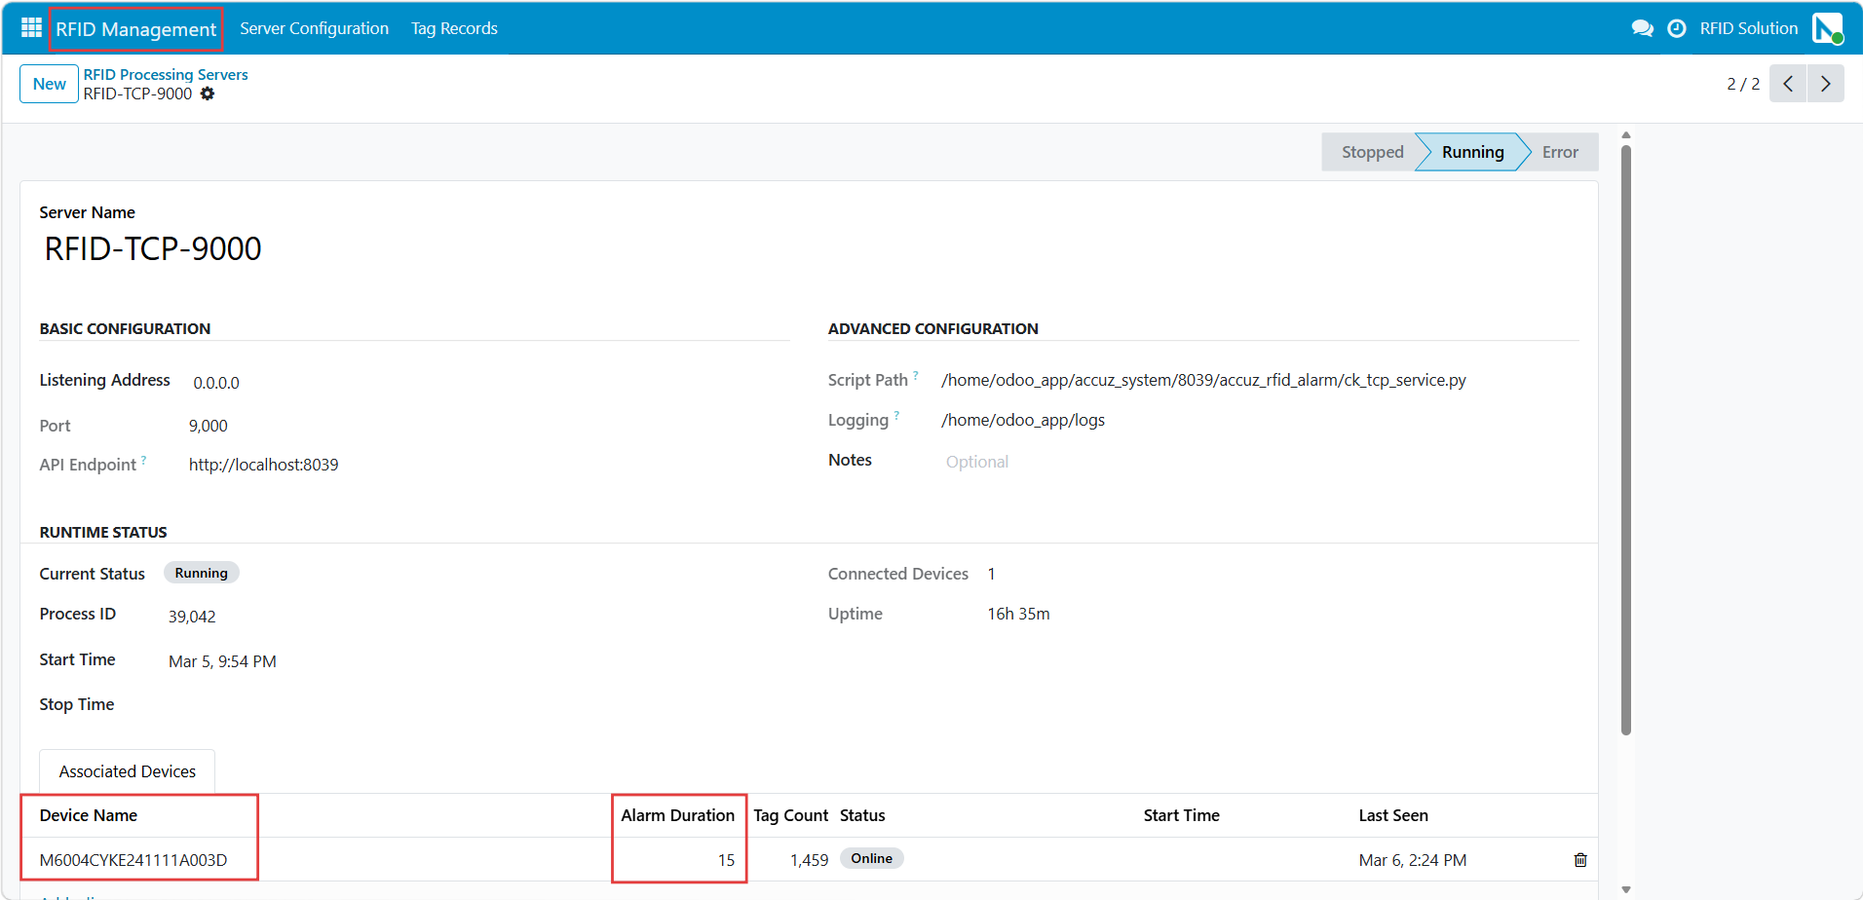Open Tag Records menu
Screen dimensions: 1863x900
[x=454, y=28]
